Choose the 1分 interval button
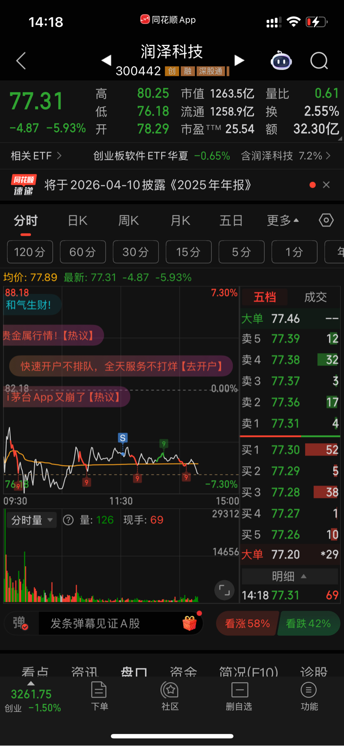 tap(294, 252)
